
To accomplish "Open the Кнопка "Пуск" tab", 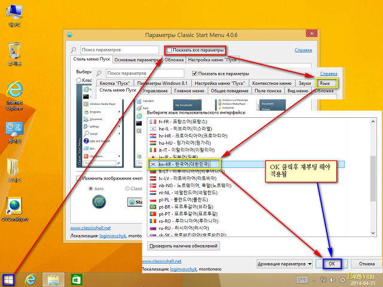I will click(x=114, y=83).
